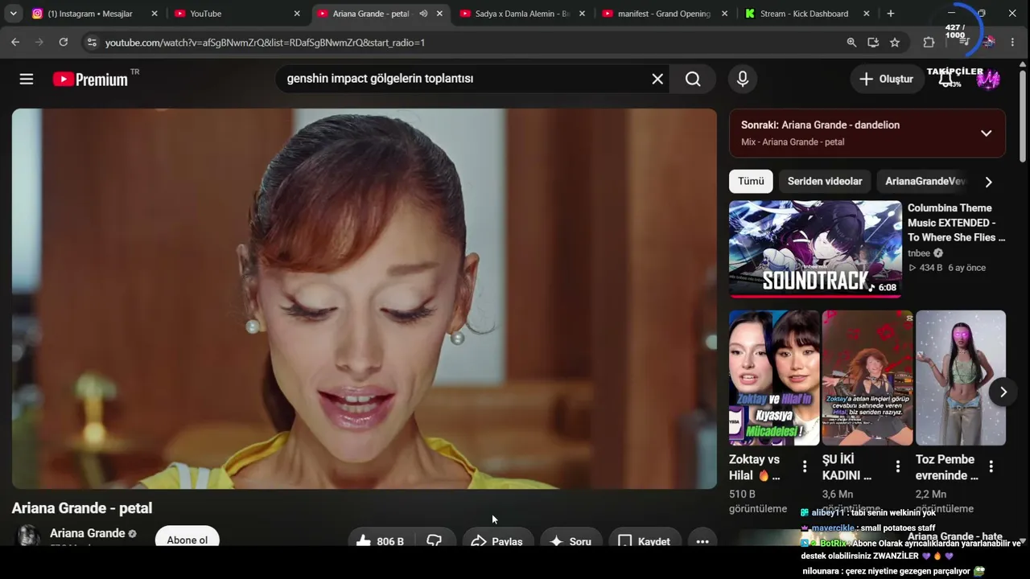Open more actions for the video
1030x579 pixels.
coord(702,541)
